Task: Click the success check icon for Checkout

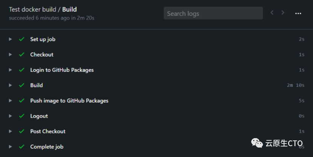Action: tap(21, 55)
